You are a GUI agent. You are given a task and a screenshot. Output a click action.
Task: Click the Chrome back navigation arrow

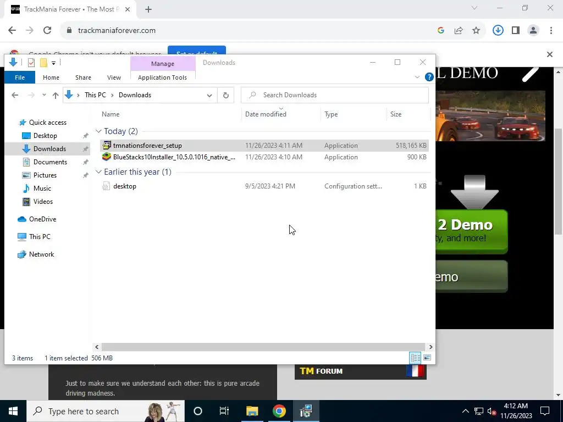(x=12, y=31)
